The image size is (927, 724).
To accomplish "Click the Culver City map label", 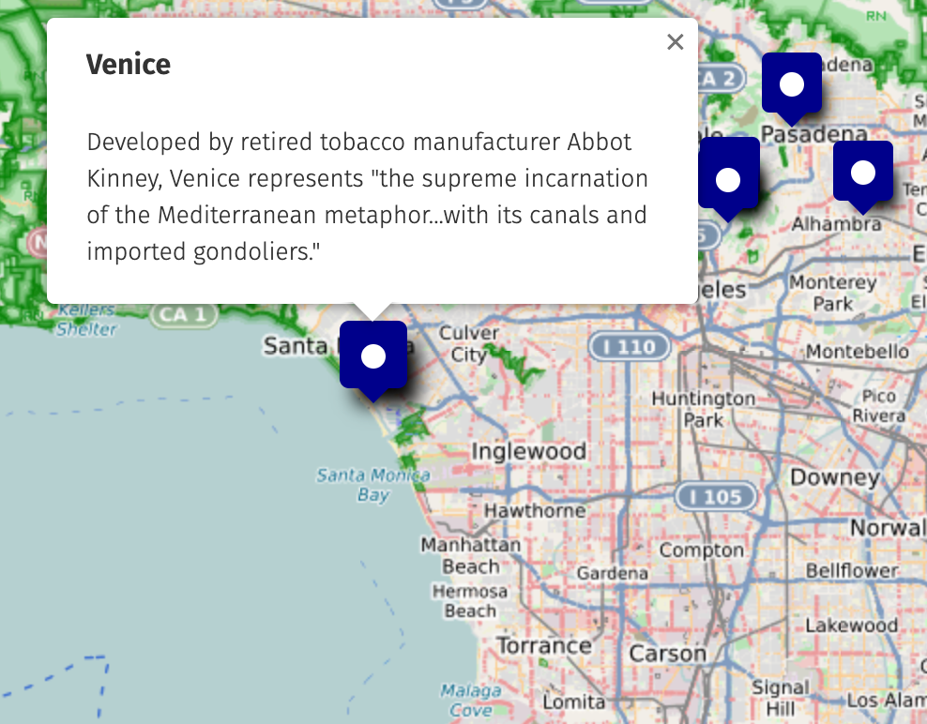I will pyautogui.click(x=469, y=343).
